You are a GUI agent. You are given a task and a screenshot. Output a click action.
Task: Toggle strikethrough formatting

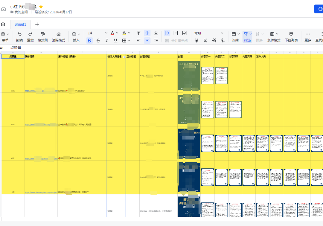click(98, 41)
